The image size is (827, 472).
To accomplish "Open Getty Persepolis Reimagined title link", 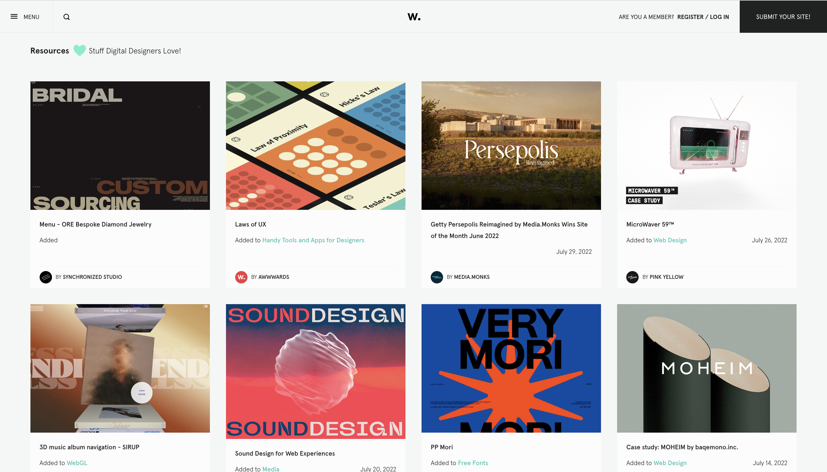I will [x=509, y=230].
